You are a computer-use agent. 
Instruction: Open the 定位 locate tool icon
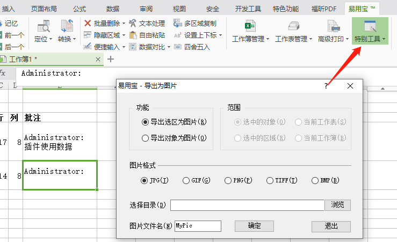pos(44,26)
